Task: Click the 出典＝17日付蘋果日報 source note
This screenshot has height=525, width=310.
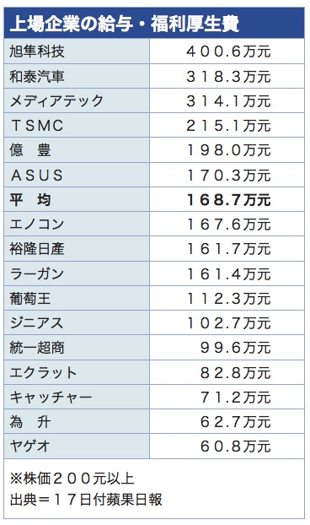Action: click(x=86, y=500)
